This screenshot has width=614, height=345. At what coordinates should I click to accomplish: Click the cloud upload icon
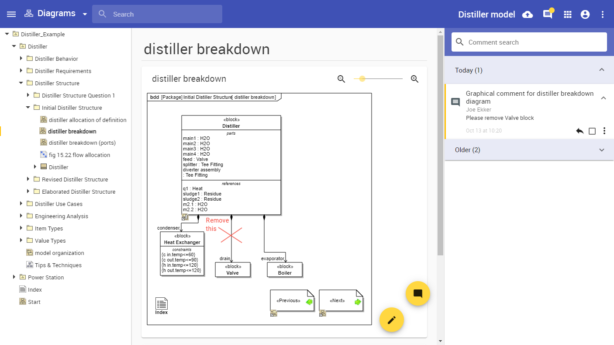pyautogui.click(x=528, y=14)
